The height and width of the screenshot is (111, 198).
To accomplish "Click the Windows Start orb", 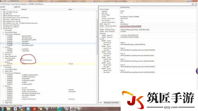I will click(2, 109).
